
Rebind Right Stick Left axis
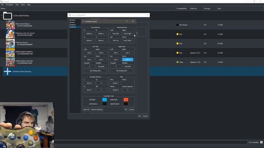[x=115, y=53]
